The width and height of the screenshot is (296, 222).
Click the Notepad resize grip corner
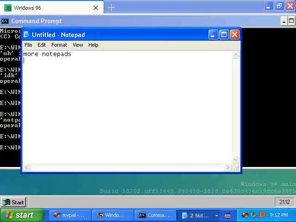[236, 167]
